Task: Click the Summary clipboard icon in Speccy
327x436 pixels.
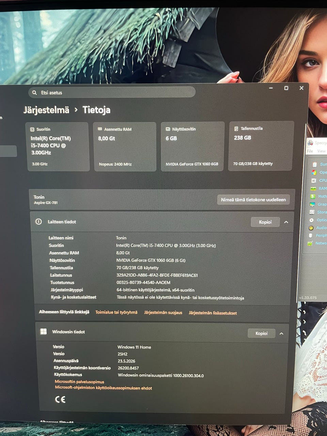Action: click(x=314, y=164)
